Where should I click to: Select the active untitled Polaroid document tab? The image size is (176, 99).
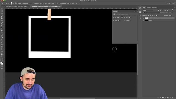click(x=46, y=6)
